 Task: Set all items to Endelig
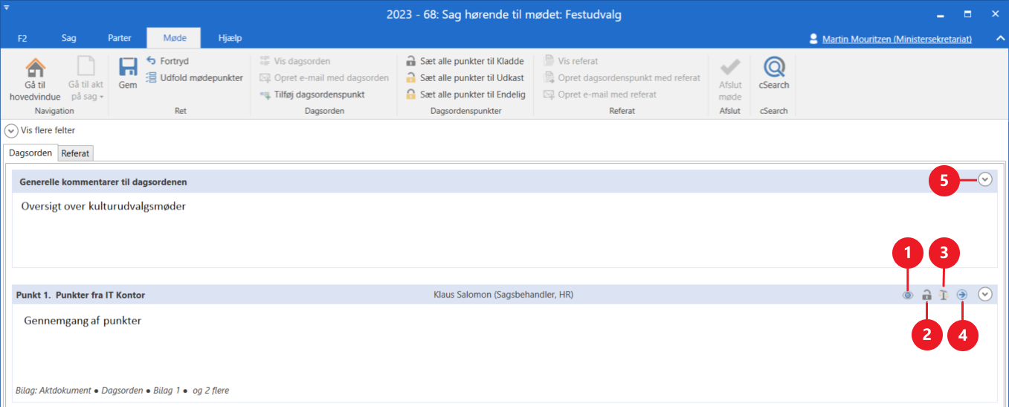[x=465, y=94]
